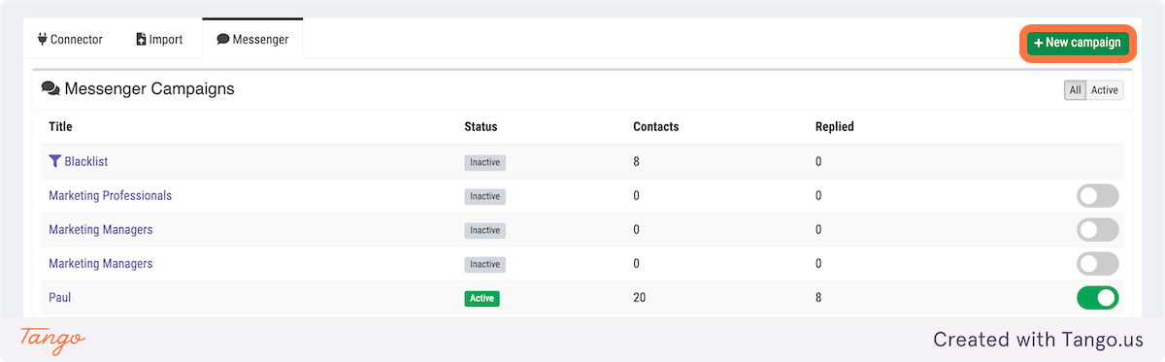Click the Inactive badge in the Blacklist row
This screenshot has width=1165, height=362.
(x=484, y=162)
